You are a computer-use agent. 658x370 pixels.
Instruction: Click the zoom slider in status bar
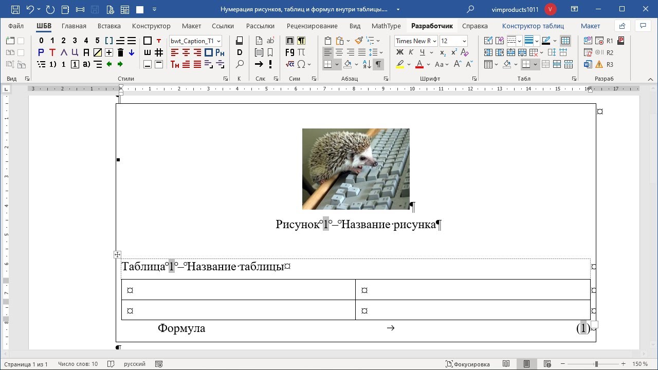(596, 364)
